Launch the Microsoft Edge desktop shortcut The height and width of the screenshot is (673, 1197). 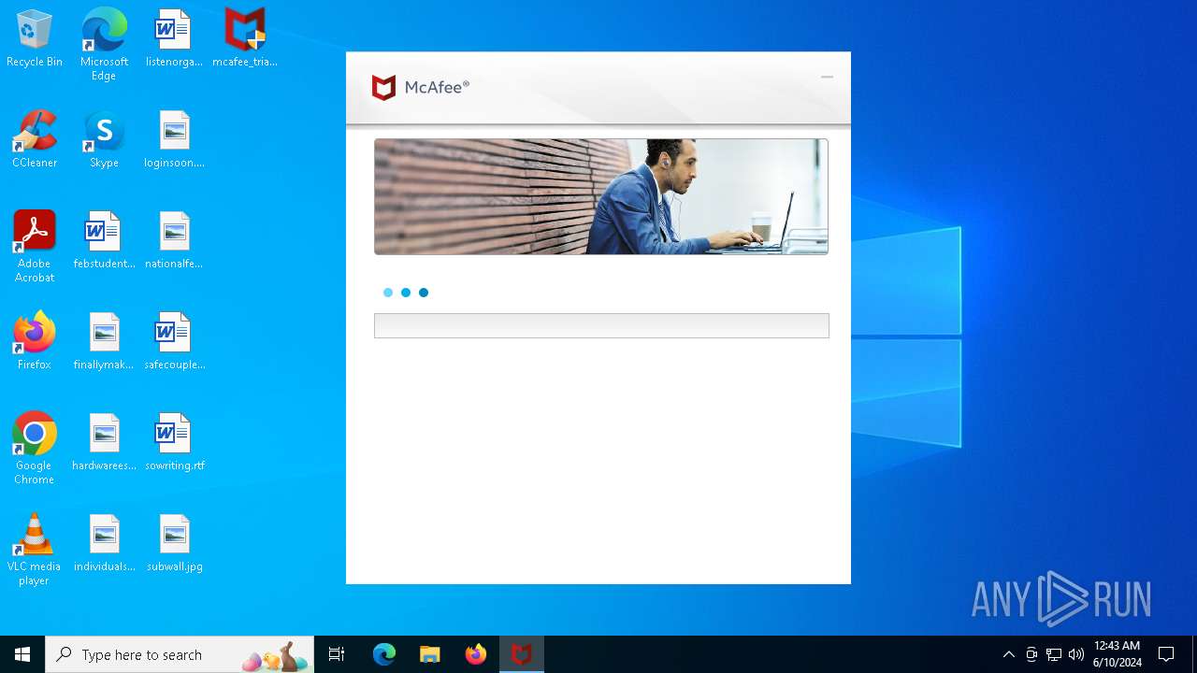(x=104, y=45)
